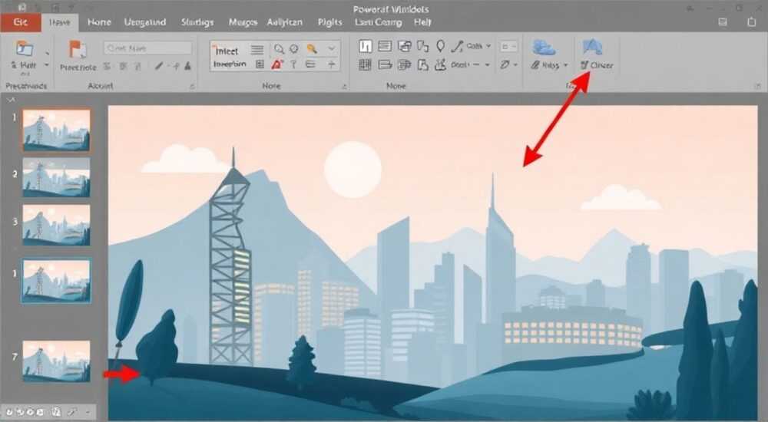Switch to the Pigits tab
The width and height of the screenshot is (768, 422).
click(x=329, y=22)
